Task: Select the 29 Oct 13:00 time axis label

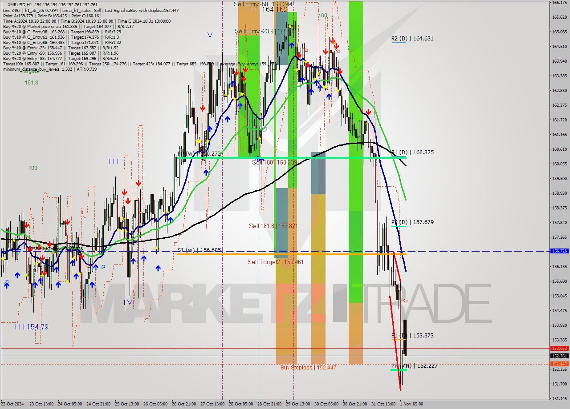Action: click(298, 404)
